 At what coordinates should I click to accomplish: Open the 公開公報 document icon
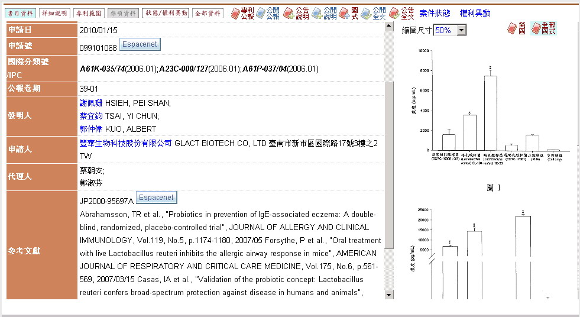coord(267,13)
